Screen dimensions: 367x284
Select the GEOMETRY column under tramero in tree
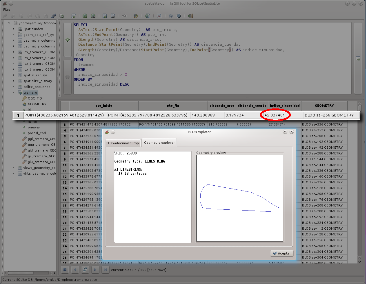(37, 104)
